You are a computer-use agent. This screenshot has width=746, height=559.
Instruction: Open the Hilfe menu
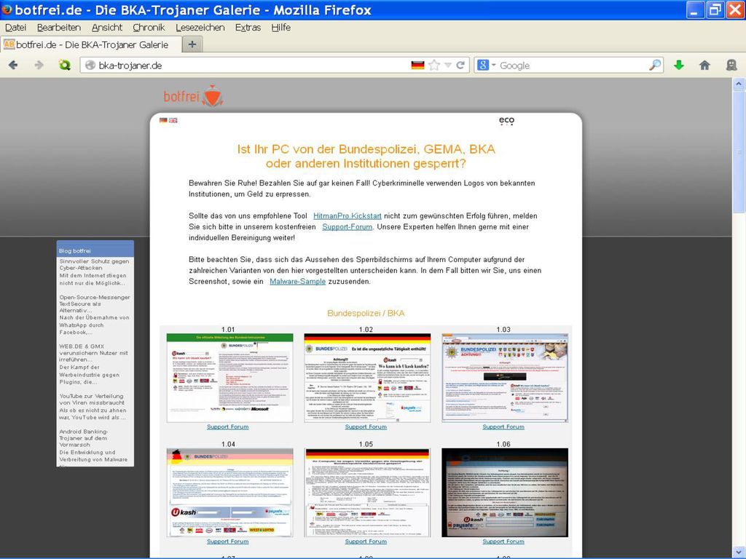280,28
